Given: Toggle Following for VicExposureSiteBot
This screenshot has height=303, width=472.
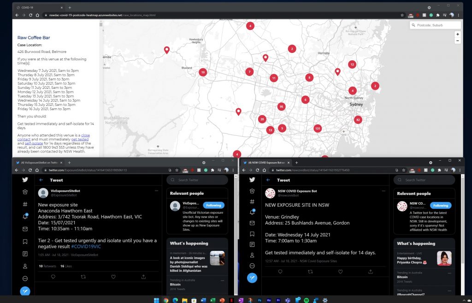Looking at the screenshot, I should tap(214, 205).
